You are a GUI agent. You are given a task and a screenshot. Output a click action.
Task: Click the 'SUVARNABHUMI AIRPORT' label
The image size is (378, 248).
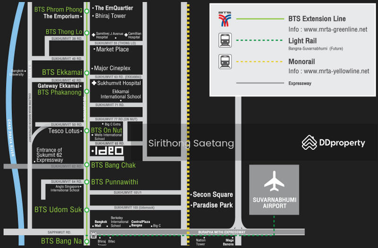coord(275,203)
